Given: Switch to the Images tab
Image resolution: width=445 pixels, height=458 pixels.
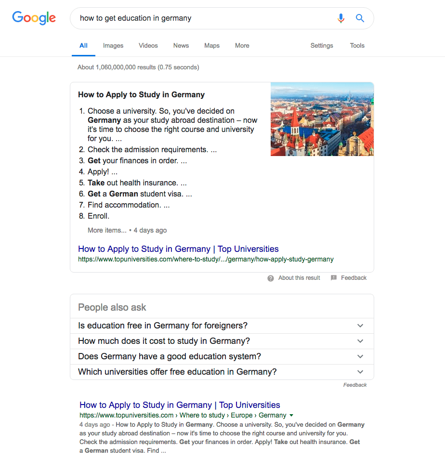Looking at the screenshot, I should (113, 46).
